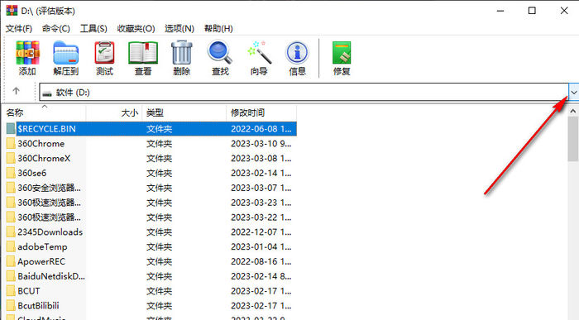
Task: Click the vertical scrollbar up arrow
Action: pos(572,111)
